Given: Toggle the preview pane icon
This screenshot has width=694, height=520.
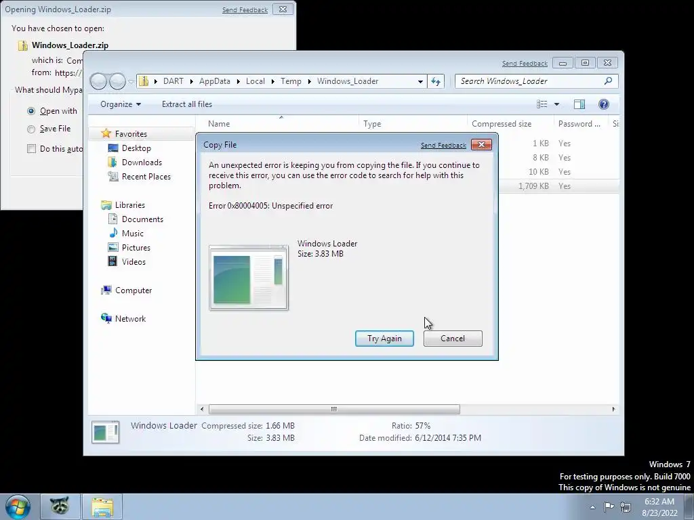Looking at the screenshot, I should coord(579,104).
